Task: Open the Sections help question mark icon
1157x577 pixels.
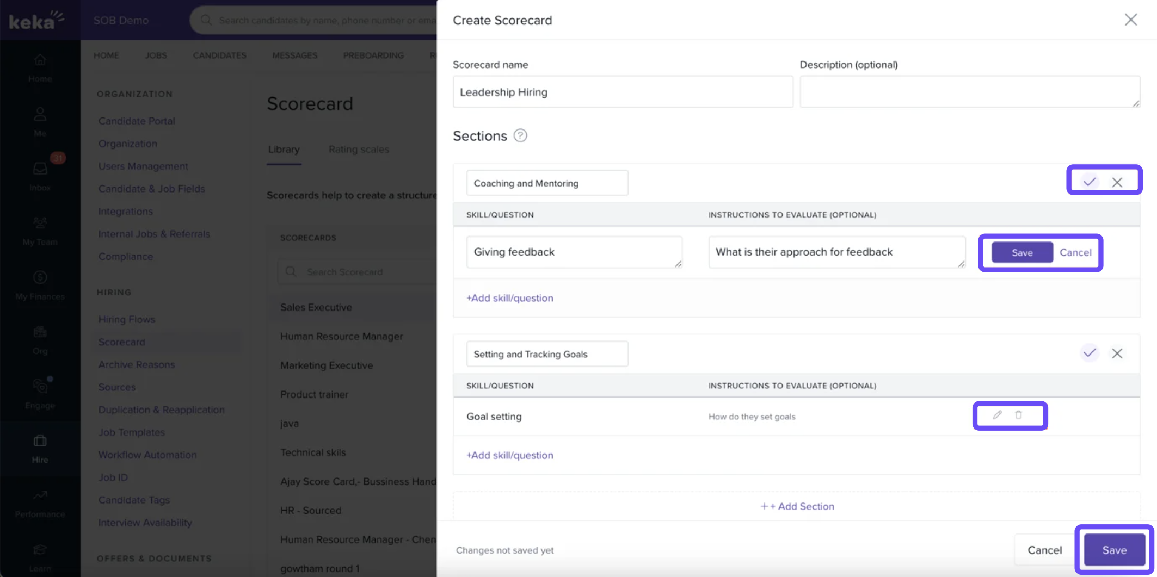Action: click(520, 135)
